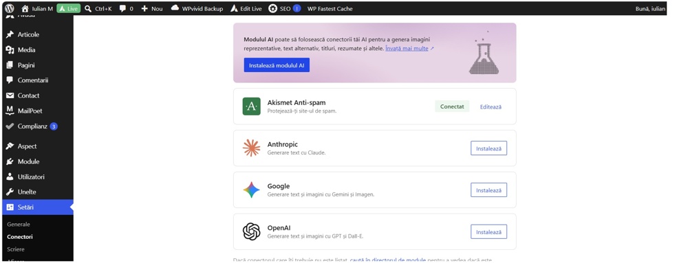Click the Akismet Anti-spam logo
This screenshot has width=688, height=263.
point(251,106)
